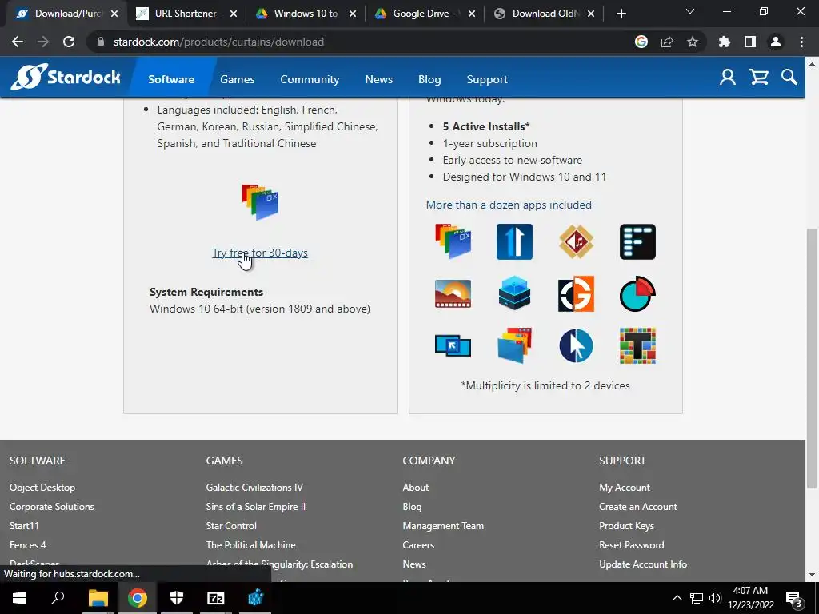Open the Google icon in address bar

(641, 42)
